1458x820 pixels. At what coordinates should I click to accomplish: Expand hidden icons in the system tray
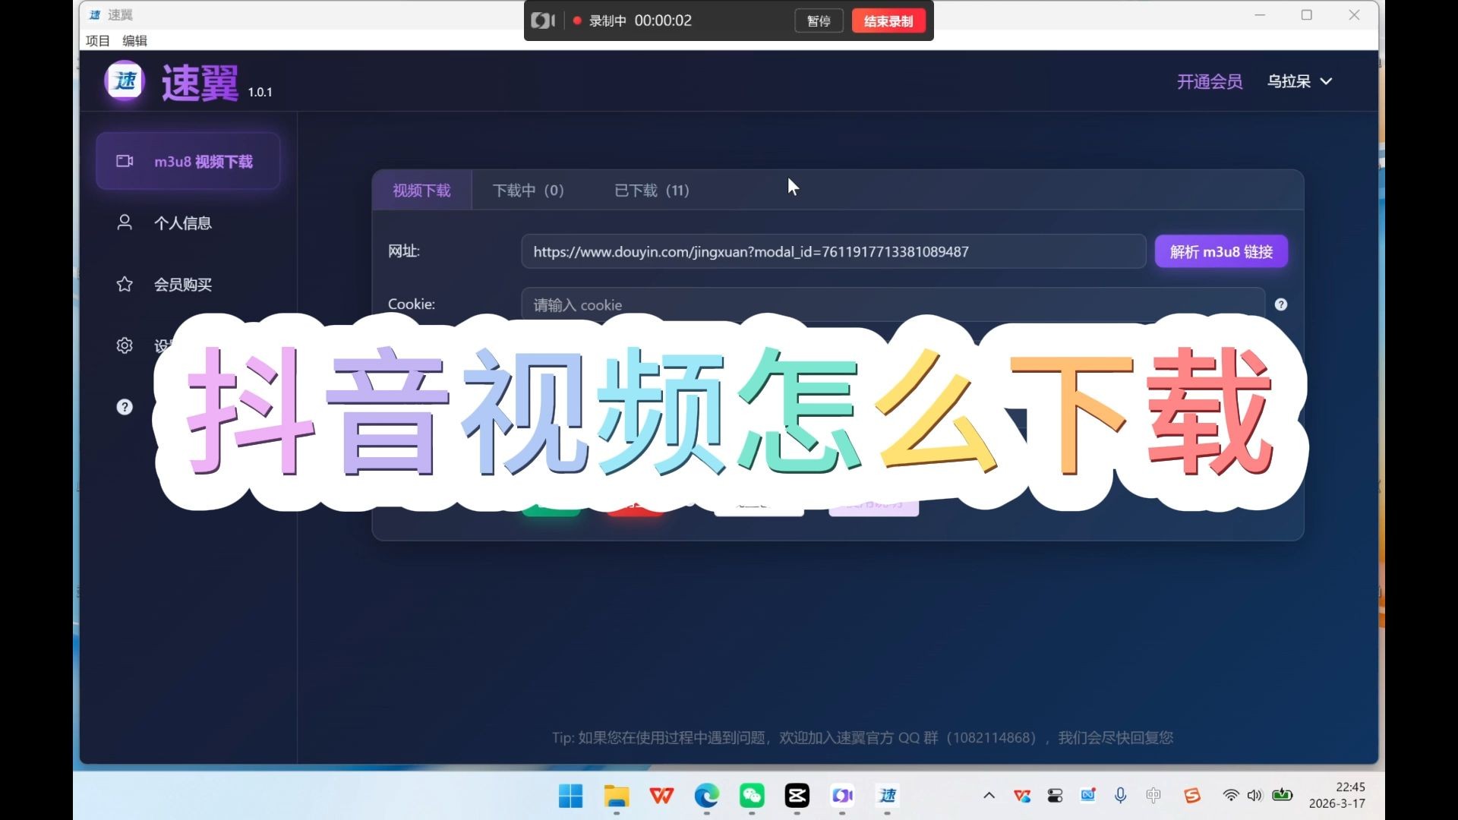989,795
